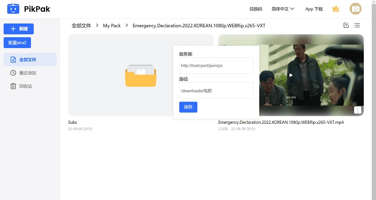Click the 配置aira2 button

(x=17, y=43)
